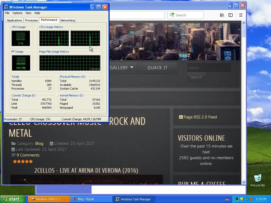Viewport: 271px width, 203px height.
Task: Open the browser hamburger menu
Action: [241, 15]
